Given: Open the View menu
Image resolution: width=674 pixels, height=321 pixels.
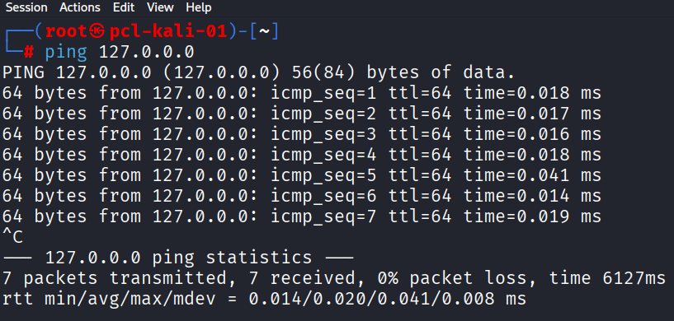Looking at the screenshot, I should coord(160,7).
